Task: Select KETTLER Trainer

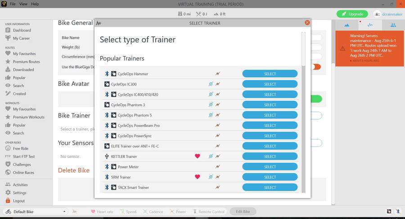Action: coord(270,156)
